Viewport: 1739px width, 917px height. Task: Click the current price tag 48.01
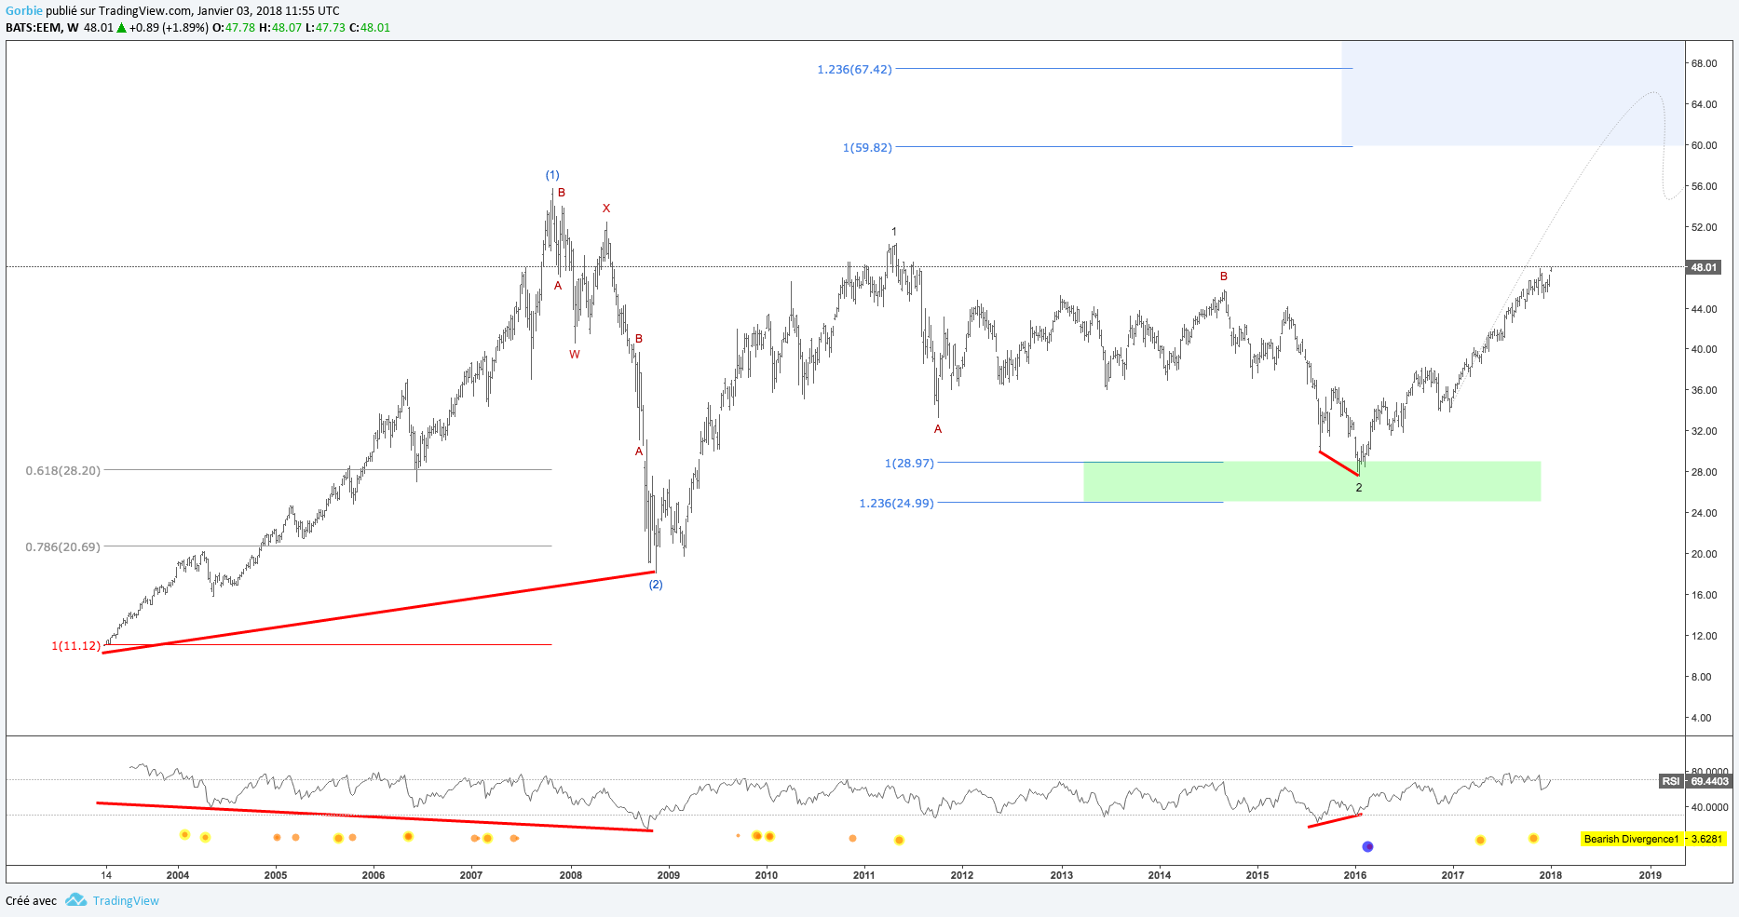1705,267
